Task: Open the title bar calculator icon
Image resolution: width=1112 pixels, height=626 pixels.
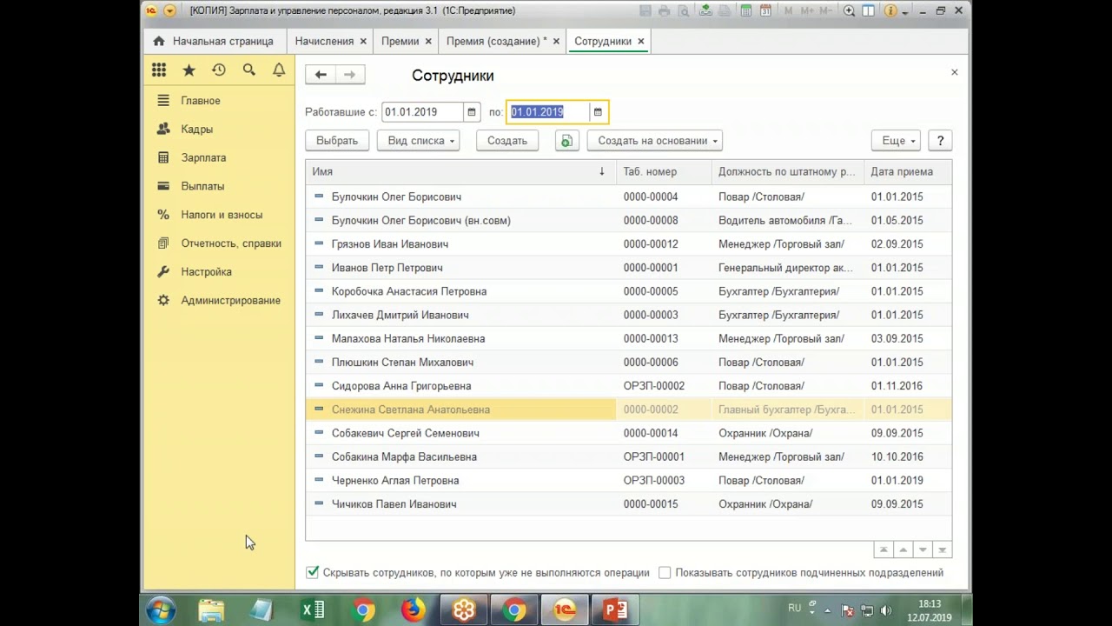Action: coord(747,11)
